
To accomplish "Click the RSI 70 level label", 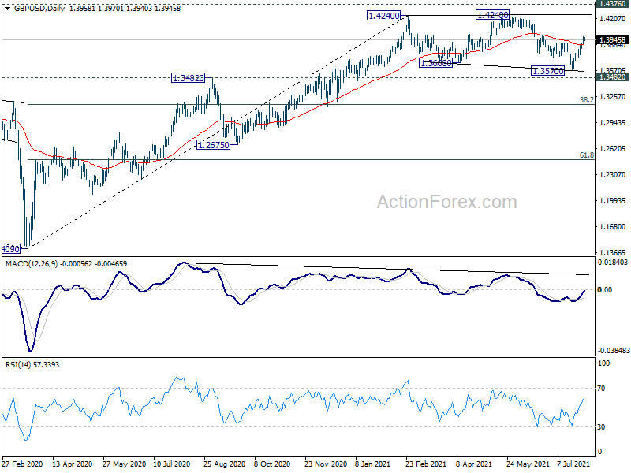I will coord(602,389).
